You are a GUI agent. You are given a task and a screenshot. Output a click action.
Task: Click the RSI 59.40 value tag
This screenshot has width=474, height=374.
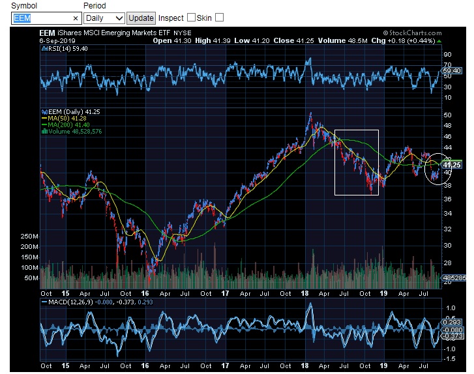pyautogui.click(x=452, y=70)
